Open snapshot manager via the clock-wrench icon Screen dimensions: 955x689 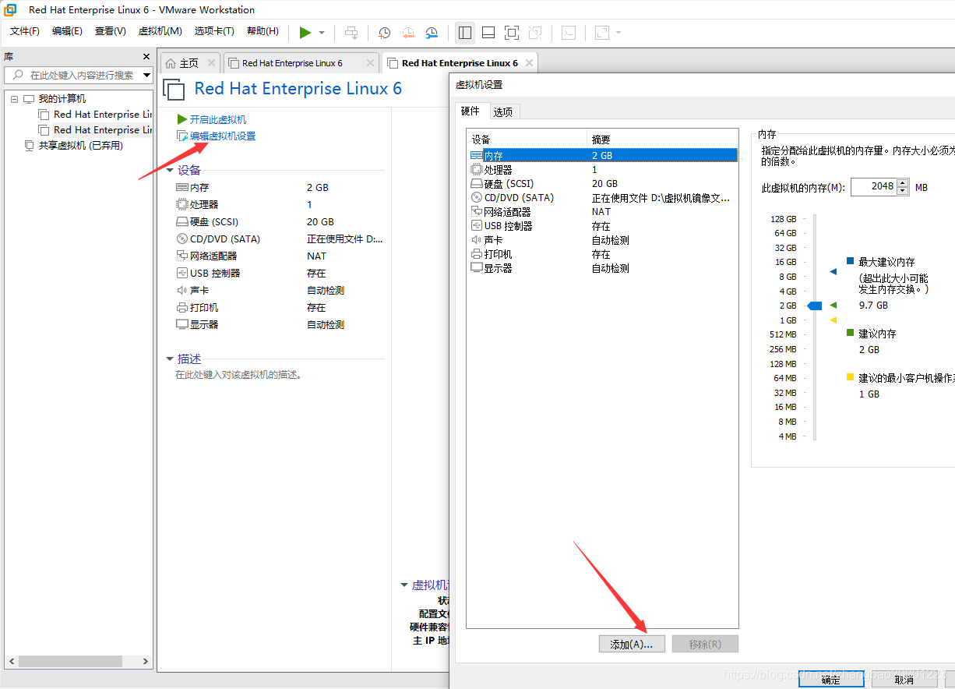[x=432, y=32]
